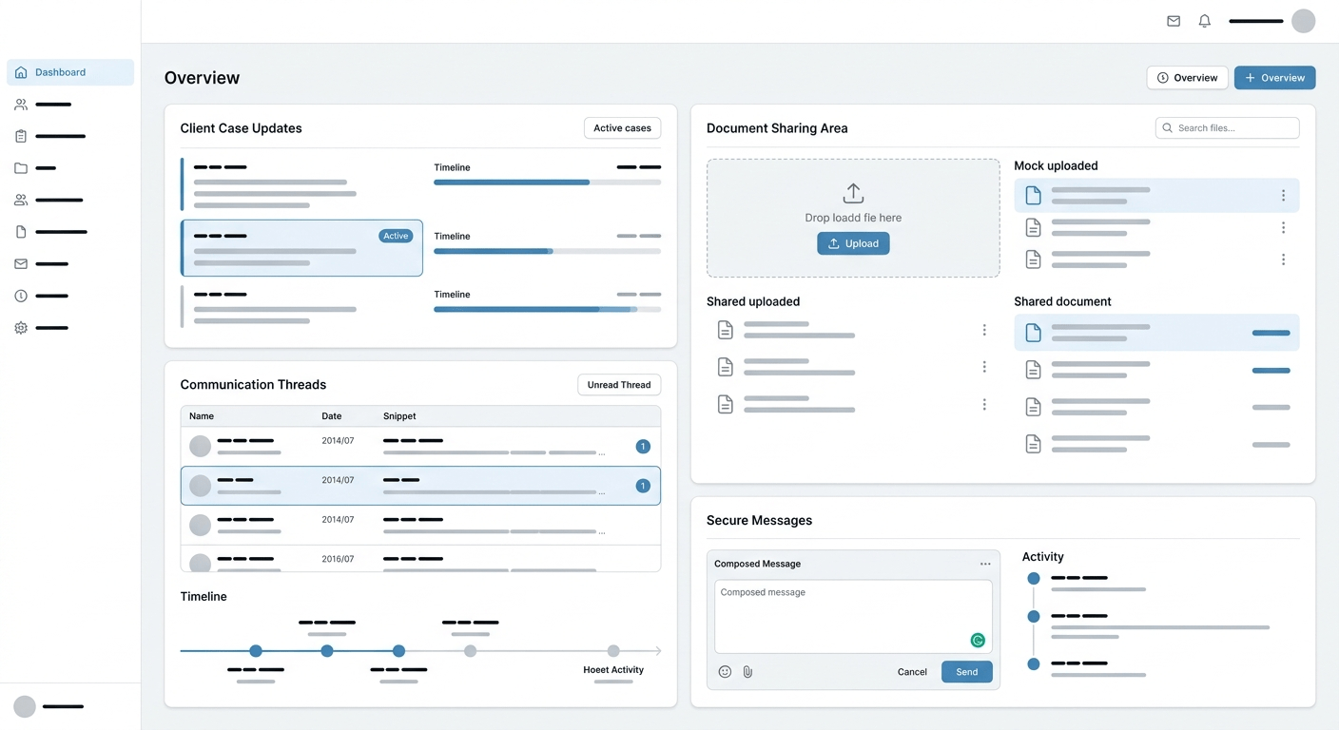Screen dimensions: 1339x730
Task: Open the Composed Message ellipsis menu
Action: pyautogui.click(x=985, y=564)
